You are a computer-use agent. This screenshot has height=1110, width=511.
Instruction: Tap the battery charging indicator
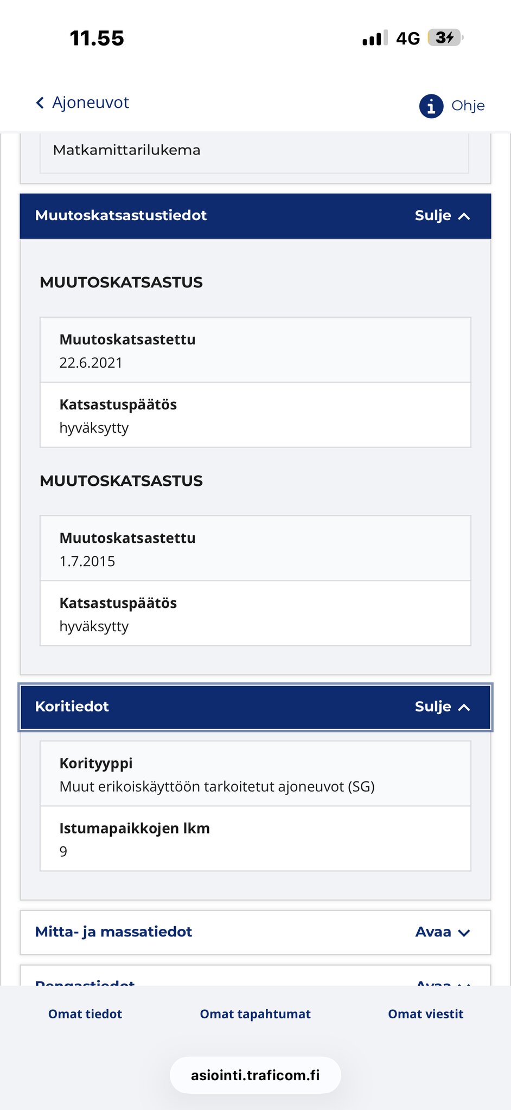(445, 37)
